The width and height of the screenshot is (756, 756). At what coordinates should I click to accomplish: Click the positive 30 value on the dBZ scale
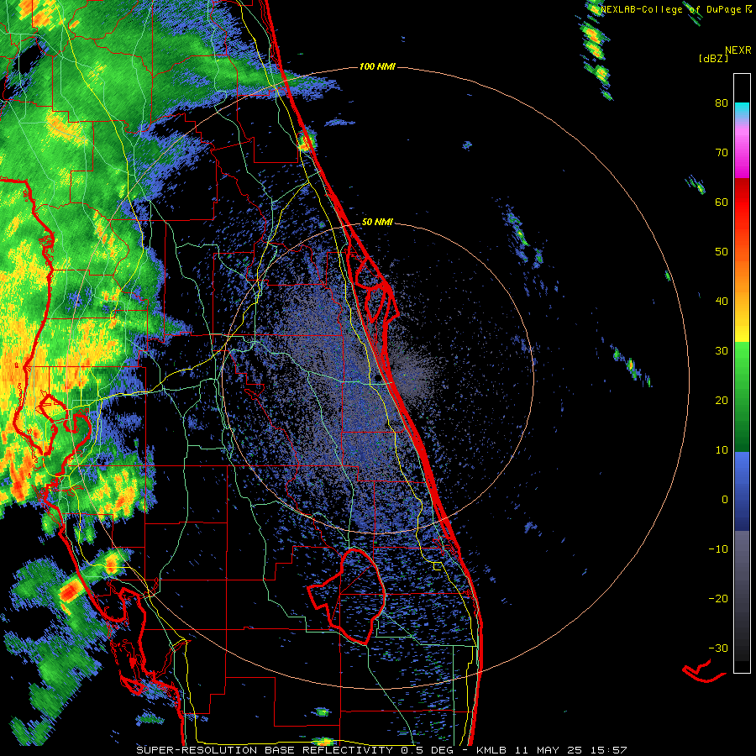(722, 351)
